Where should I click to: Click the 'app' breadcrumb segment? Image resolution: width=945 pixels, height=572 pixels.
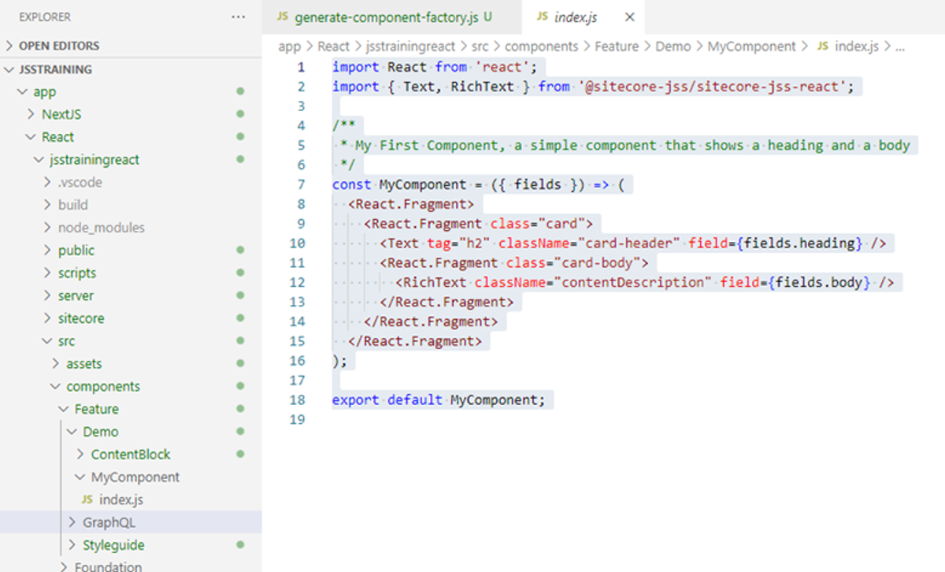point(290,46)
